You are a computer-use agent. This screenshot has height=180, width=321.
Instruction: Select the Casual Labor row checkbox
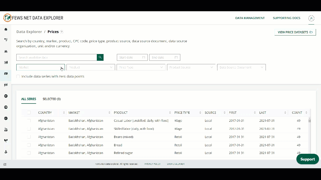pyautogui.click(x=29, y=120)
